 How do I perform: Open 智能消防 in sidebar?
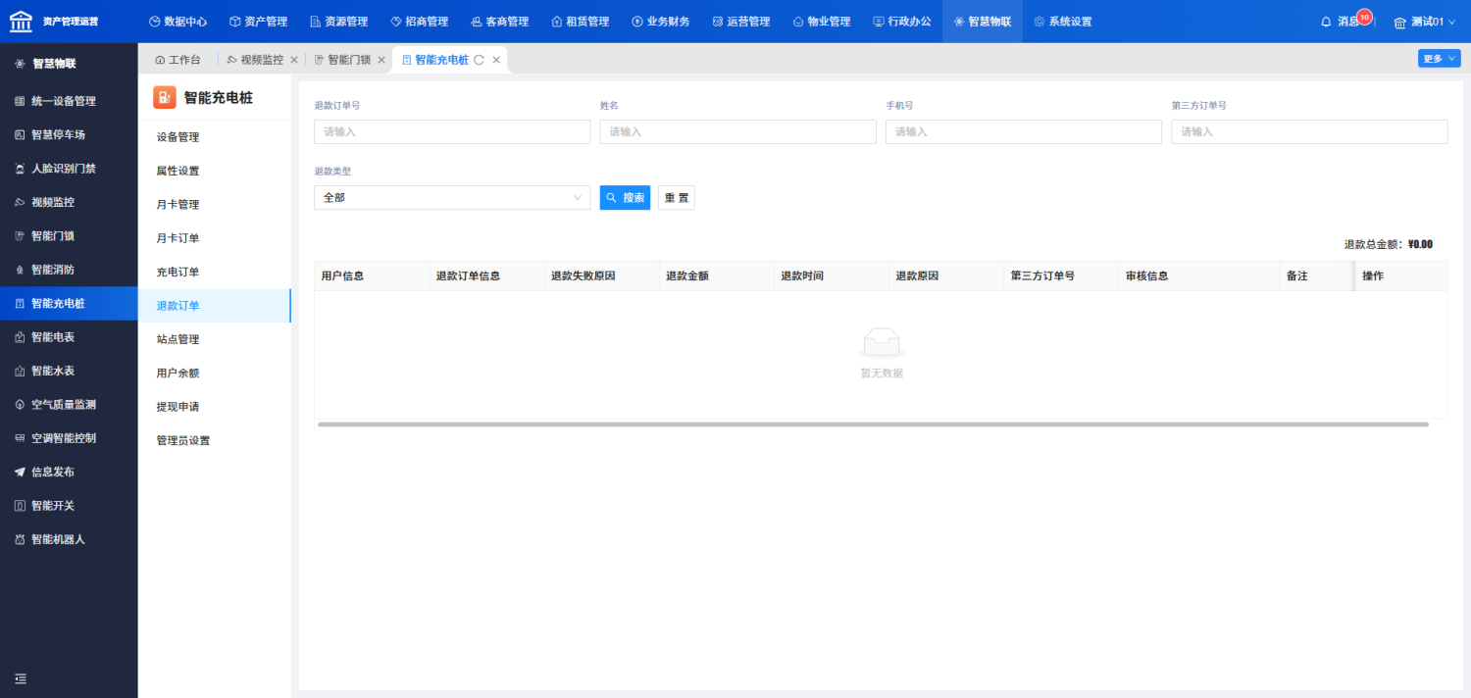pyautogui.click(x=69, y=270)
